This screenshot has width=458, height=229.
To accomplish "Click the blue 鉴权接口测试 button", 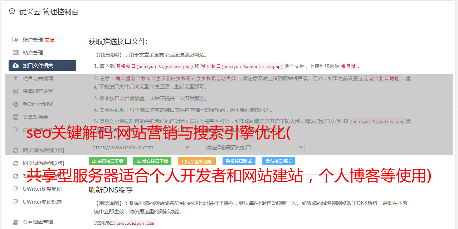I will [239, 161].
